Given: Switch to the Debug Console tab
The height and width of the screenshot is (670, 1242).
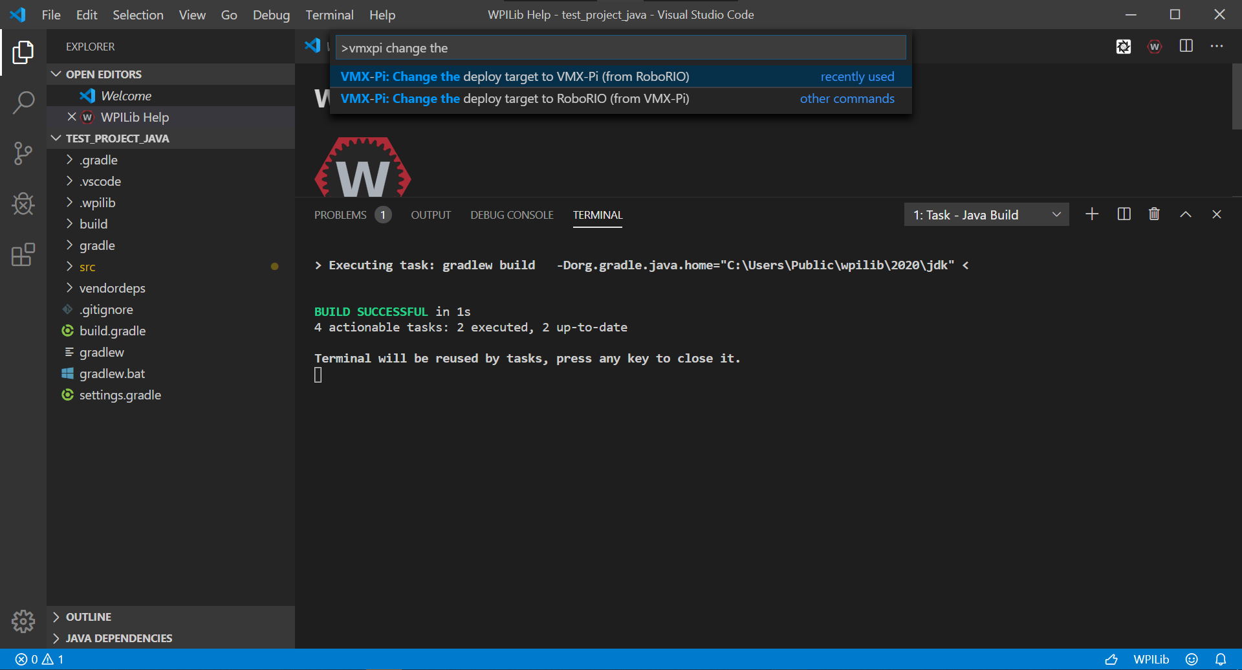Looking at the screenshot, I should 512,215.
